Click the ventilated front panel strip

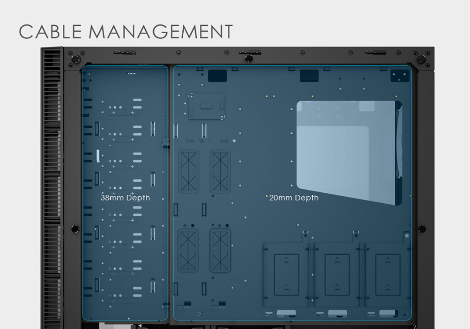tap(52, 187)
